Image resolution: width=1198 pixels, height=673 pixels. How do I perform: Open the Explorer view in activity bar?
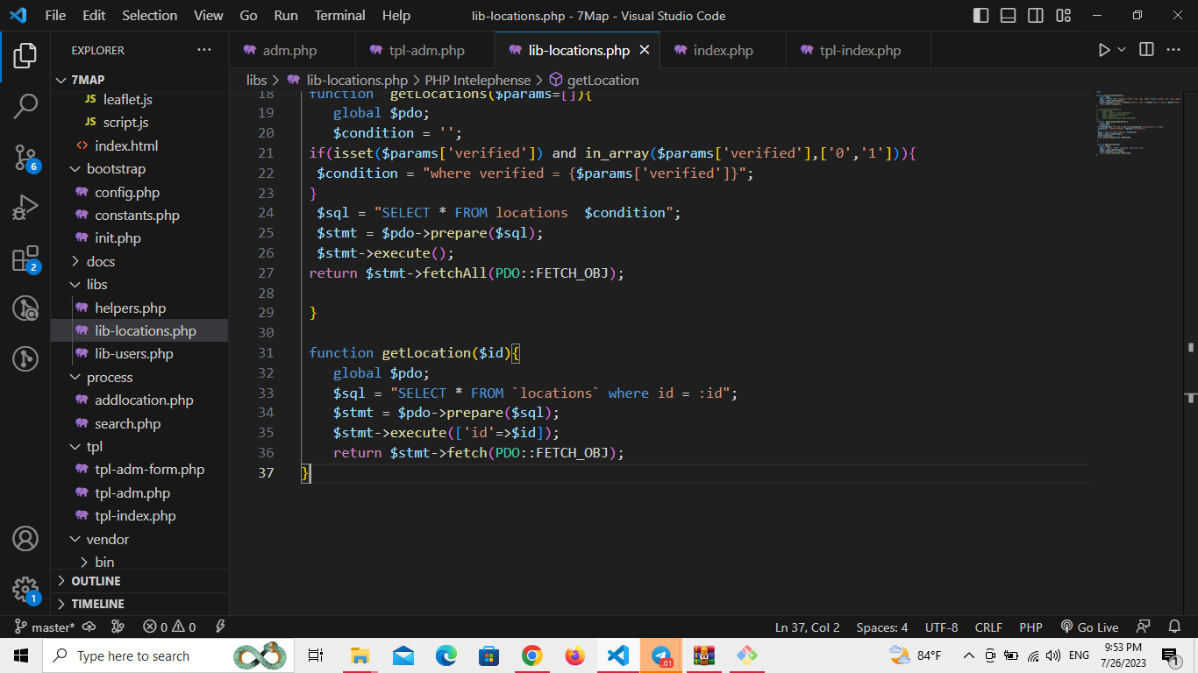pyautogui.click(x=25, y=56)
